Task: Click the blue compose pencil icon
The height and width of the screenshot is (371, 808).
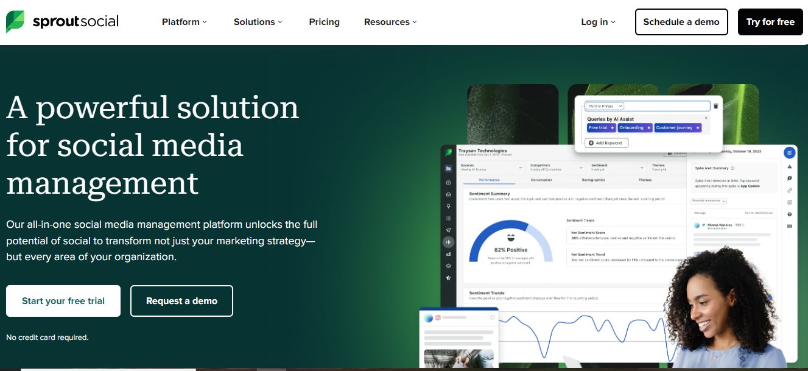Action: [790, 152]
